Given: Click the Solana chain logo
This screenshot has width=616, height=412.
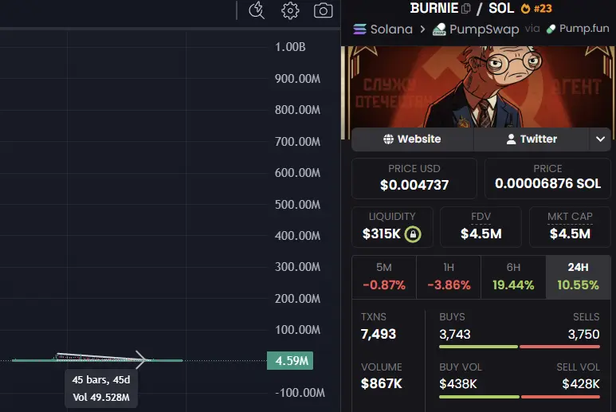Looking at the screenshot, I should (359, 29).
